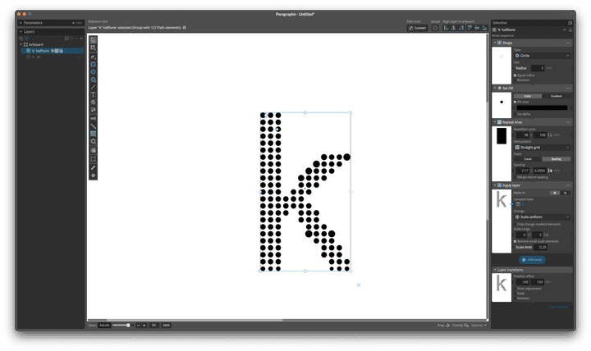Select the node editing tool
591x351 pixels.
(93, 48)
